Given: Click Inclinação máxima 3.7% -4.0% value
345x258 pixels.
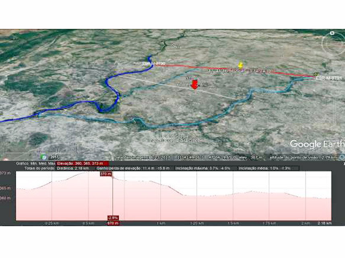Looking at the screenshot, I should 203,168.
